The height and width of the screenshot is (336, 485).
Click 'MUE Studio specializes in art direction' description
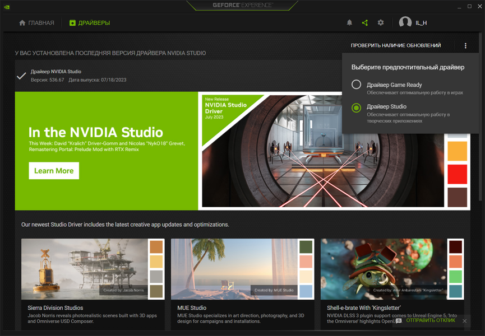pos(241,319)
